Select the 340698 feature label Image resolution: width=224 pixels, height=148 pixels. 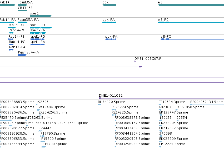click(x=166, y=134)
